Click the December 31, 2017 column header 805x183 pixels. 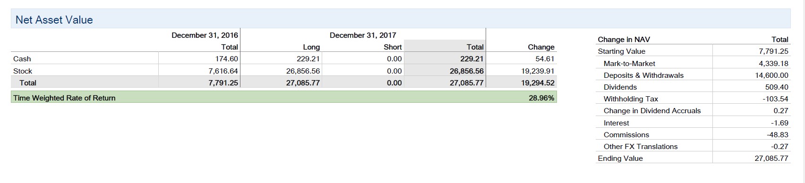coord(363,35)
